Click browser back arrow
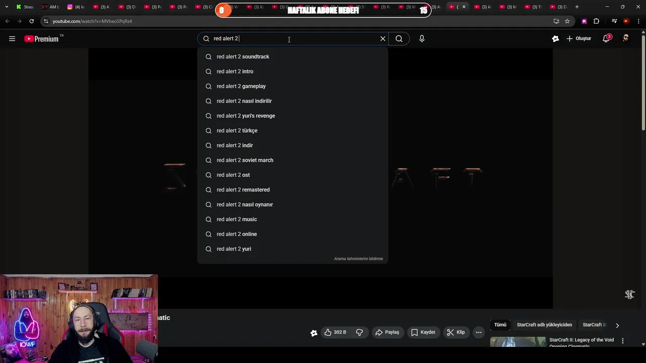The width and height of the screenshot is (646, 363). [7, 21]
